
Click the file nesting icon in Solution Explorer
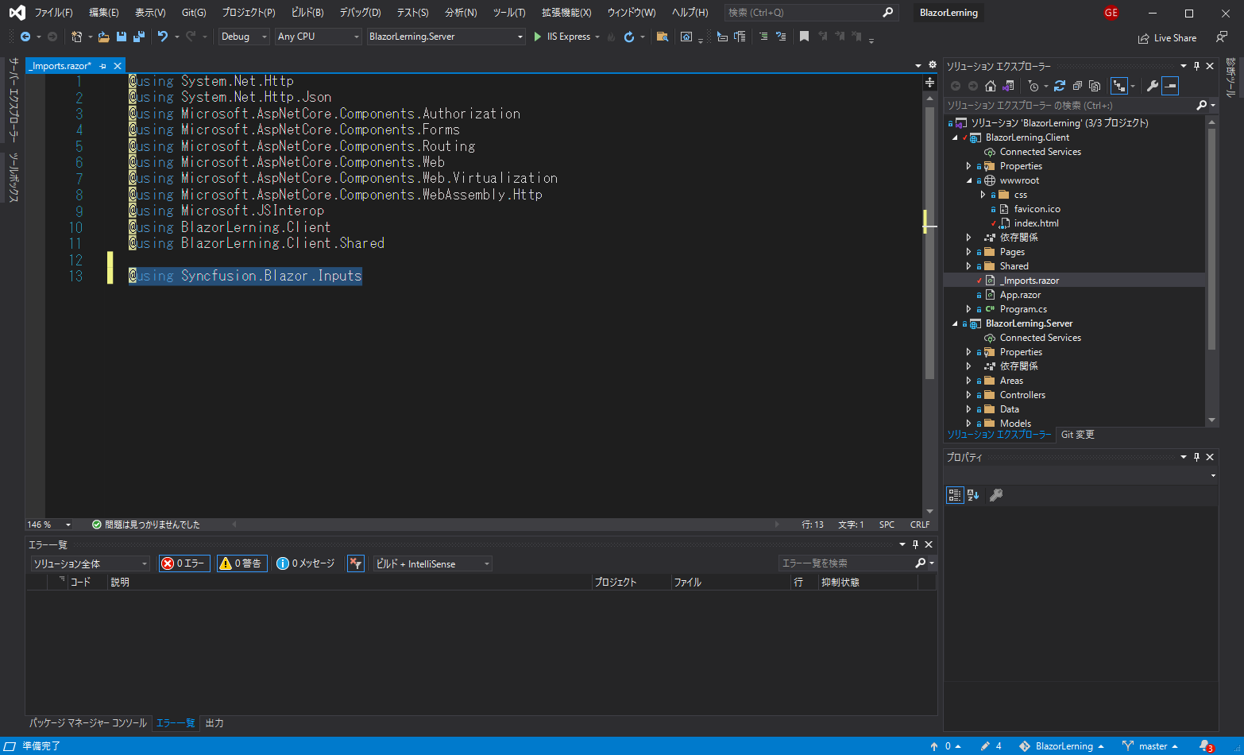click(1119, 86)
